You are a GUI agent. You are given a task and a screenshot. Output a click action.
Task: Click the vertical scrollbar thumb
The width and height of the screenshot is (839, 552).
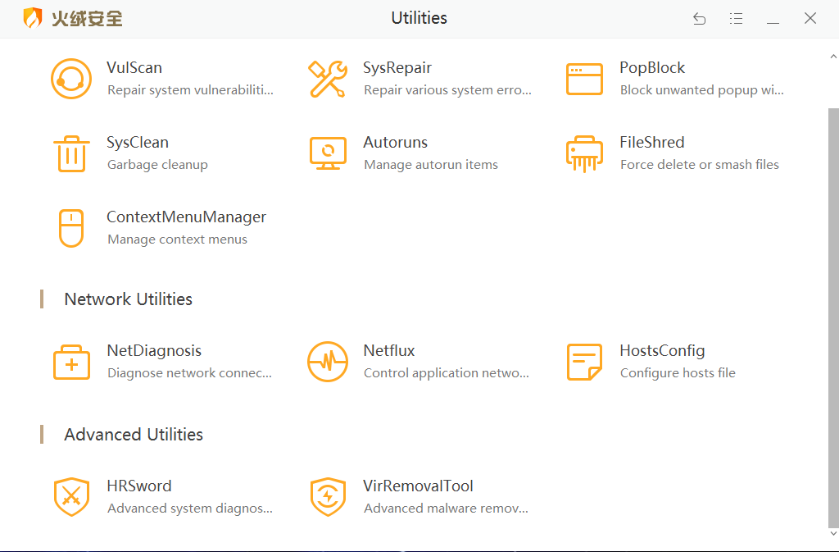click(833, 318)
